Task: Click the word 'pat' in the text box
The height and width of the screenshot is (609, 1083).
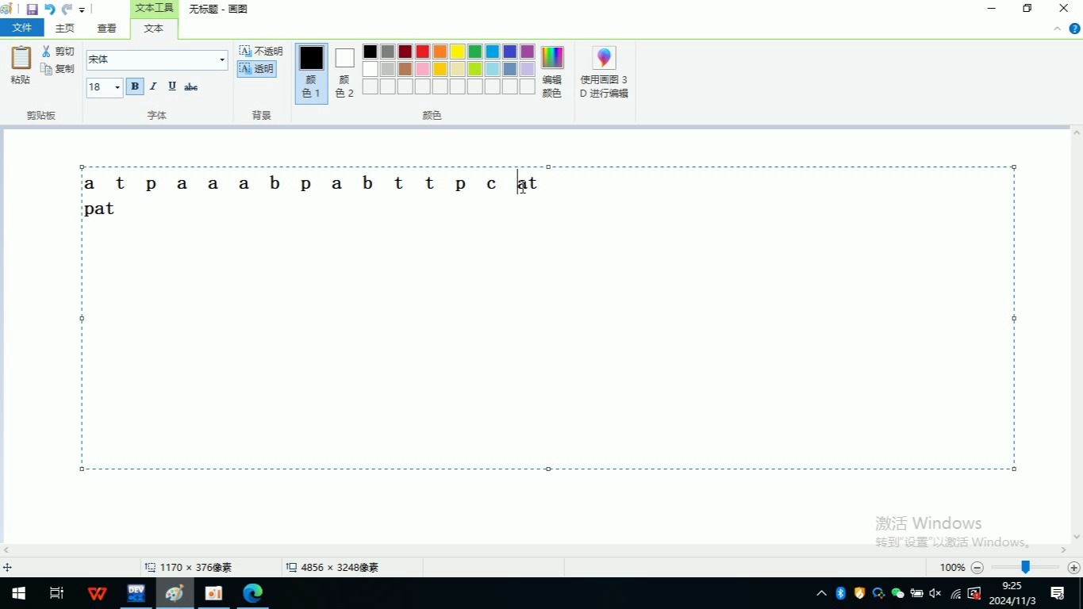Action: coord(99,209)
